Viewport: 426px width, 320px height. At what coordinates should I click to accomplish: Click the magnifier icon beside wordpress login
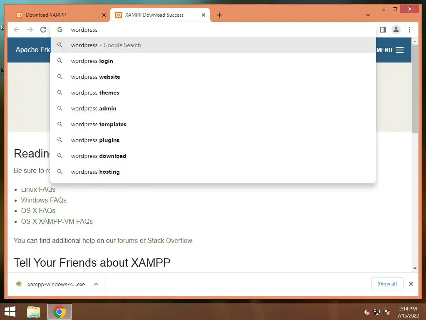(x=60, y=61)
